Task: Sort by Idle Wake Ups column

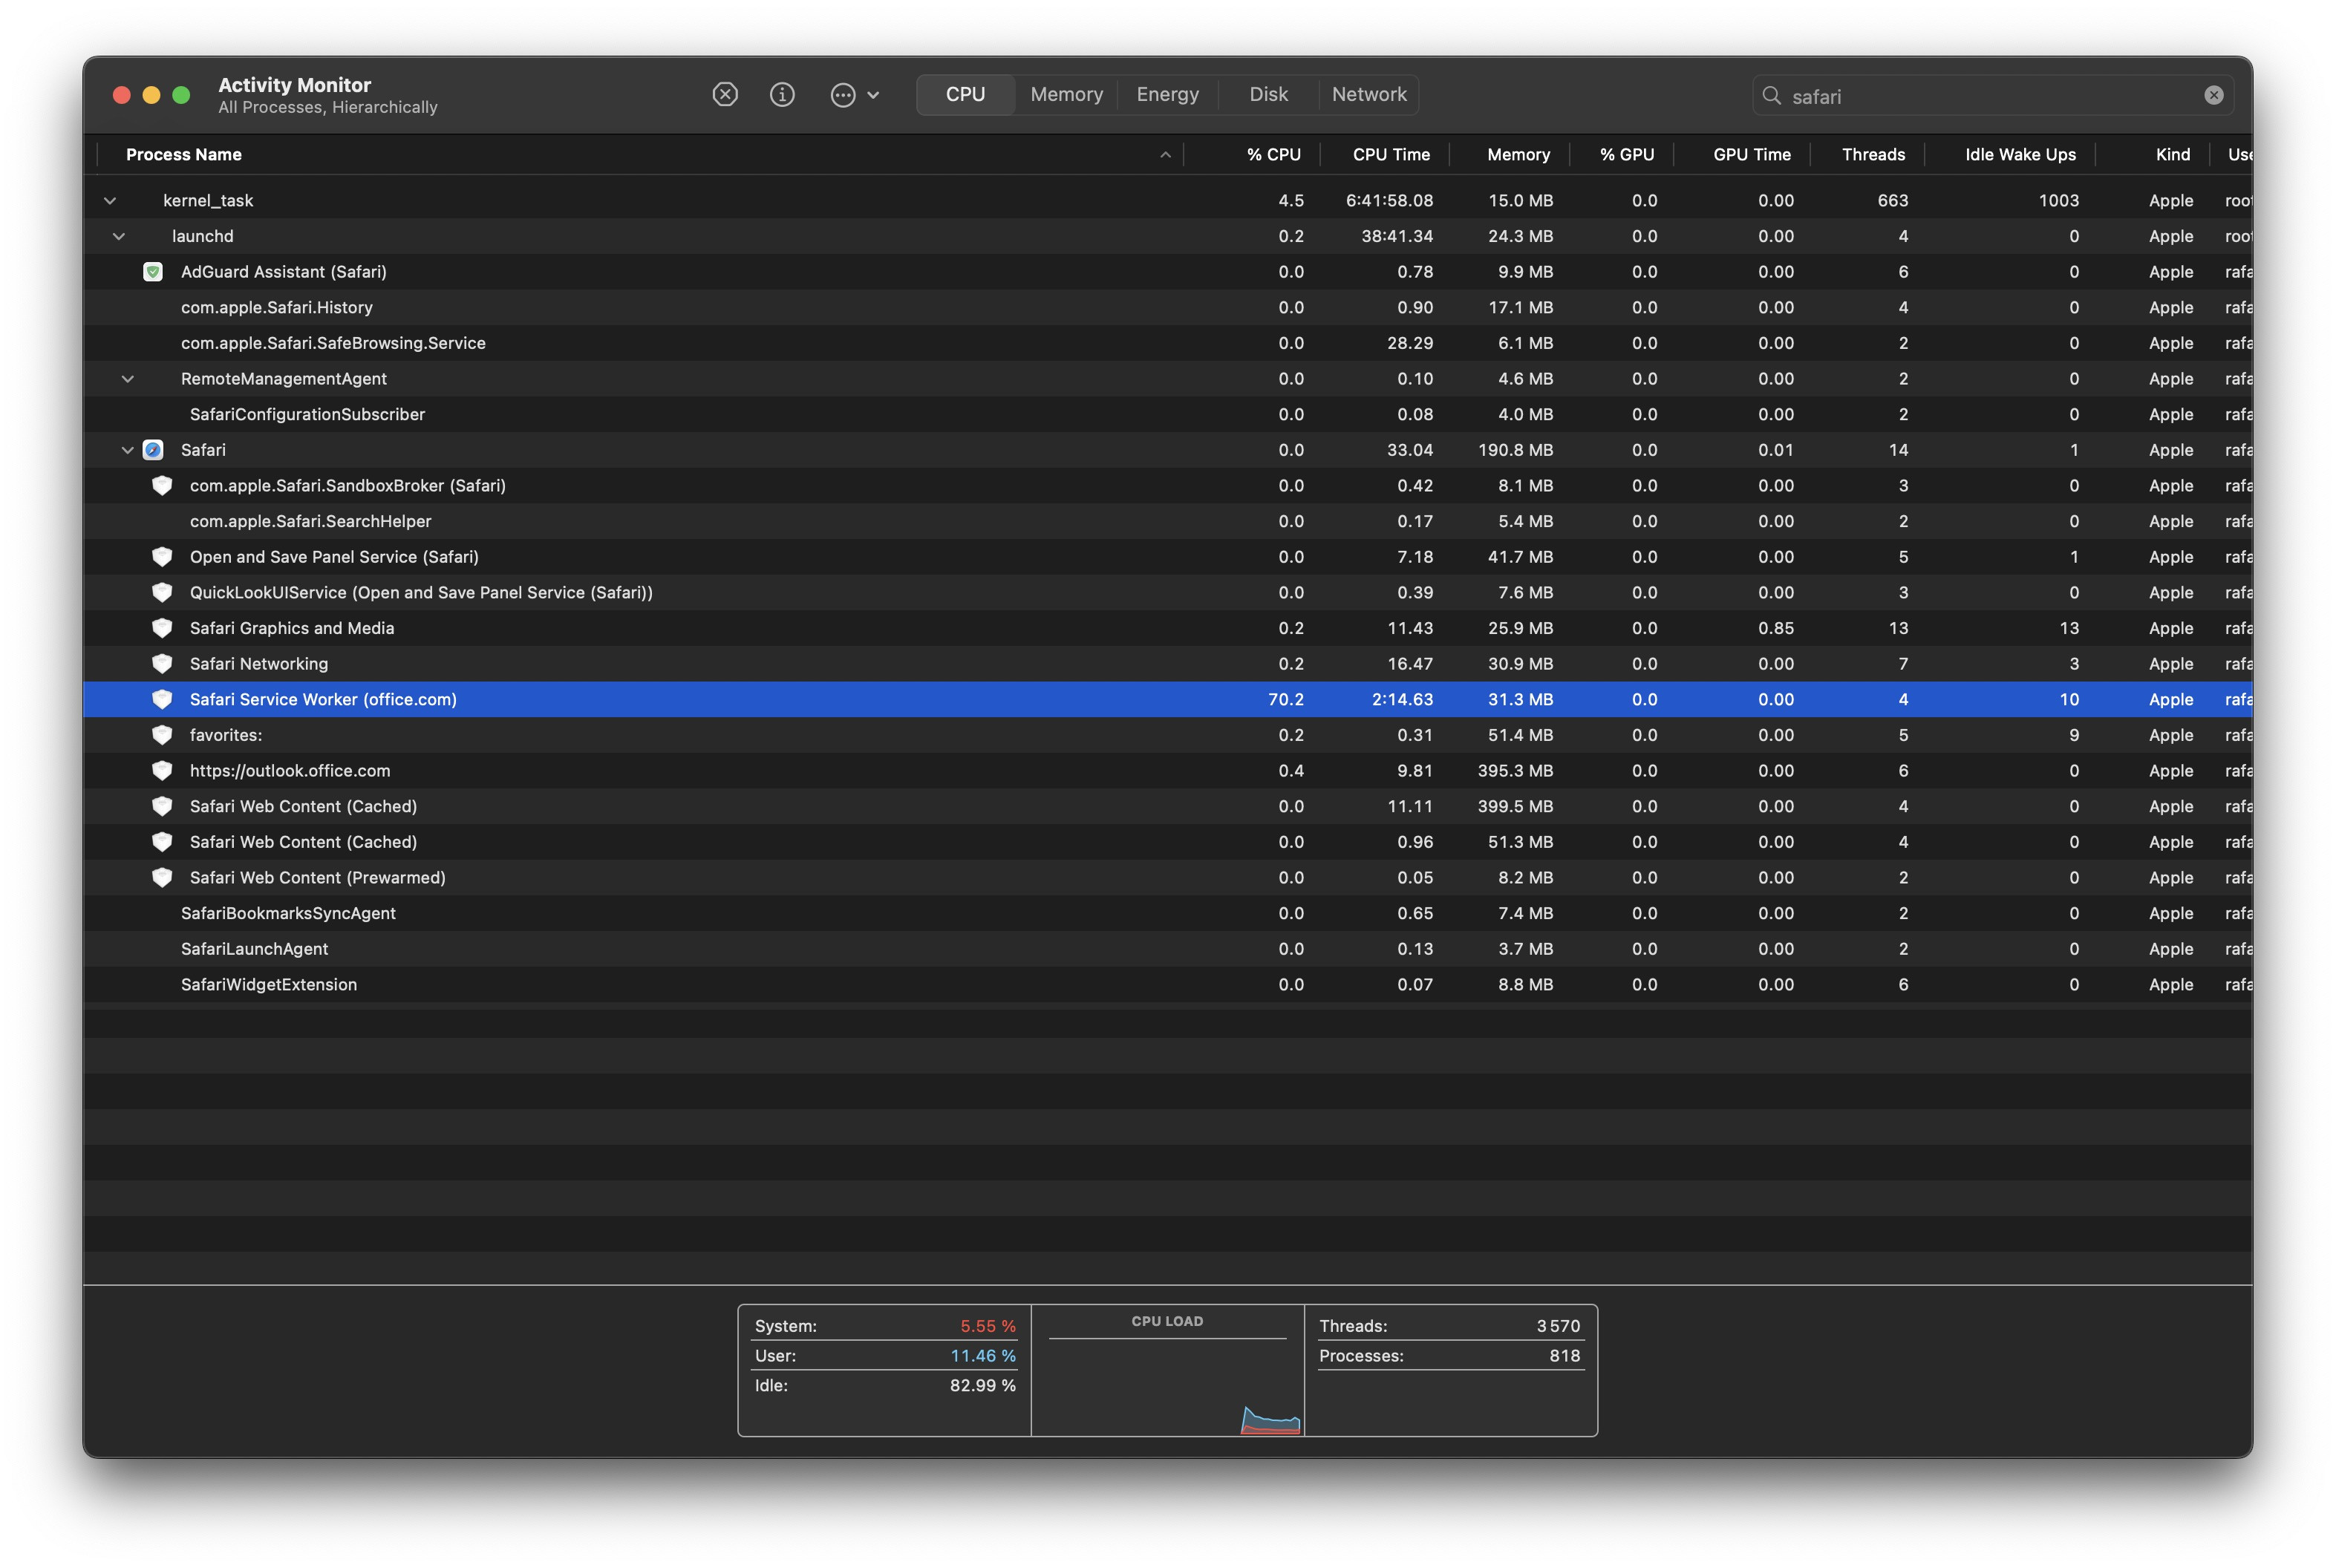Action: click(2019, 154)
